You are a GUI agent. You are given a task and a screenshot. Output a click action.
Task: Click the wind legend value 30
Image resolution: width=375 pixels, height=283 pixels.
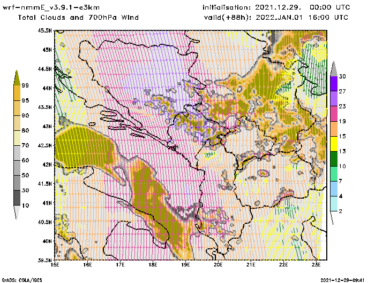[x=342, y=76]
